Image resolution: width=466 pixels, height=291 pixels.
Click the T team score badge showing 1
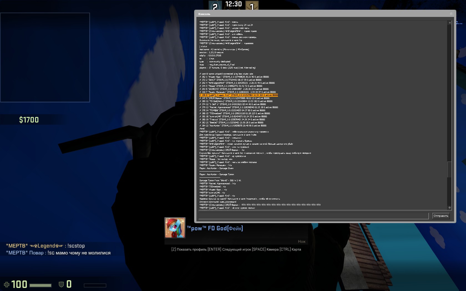coord(252,6)
